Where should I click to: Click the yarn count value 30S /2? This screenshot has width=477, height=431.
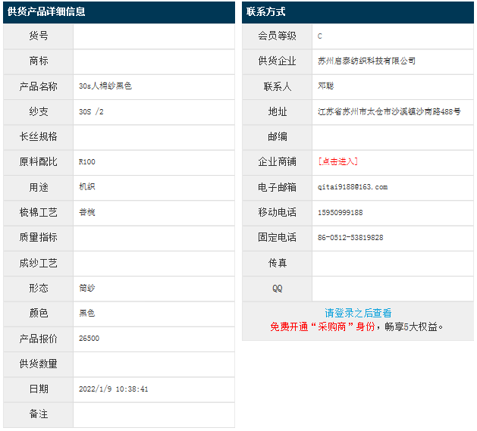[x=91, y=111]
